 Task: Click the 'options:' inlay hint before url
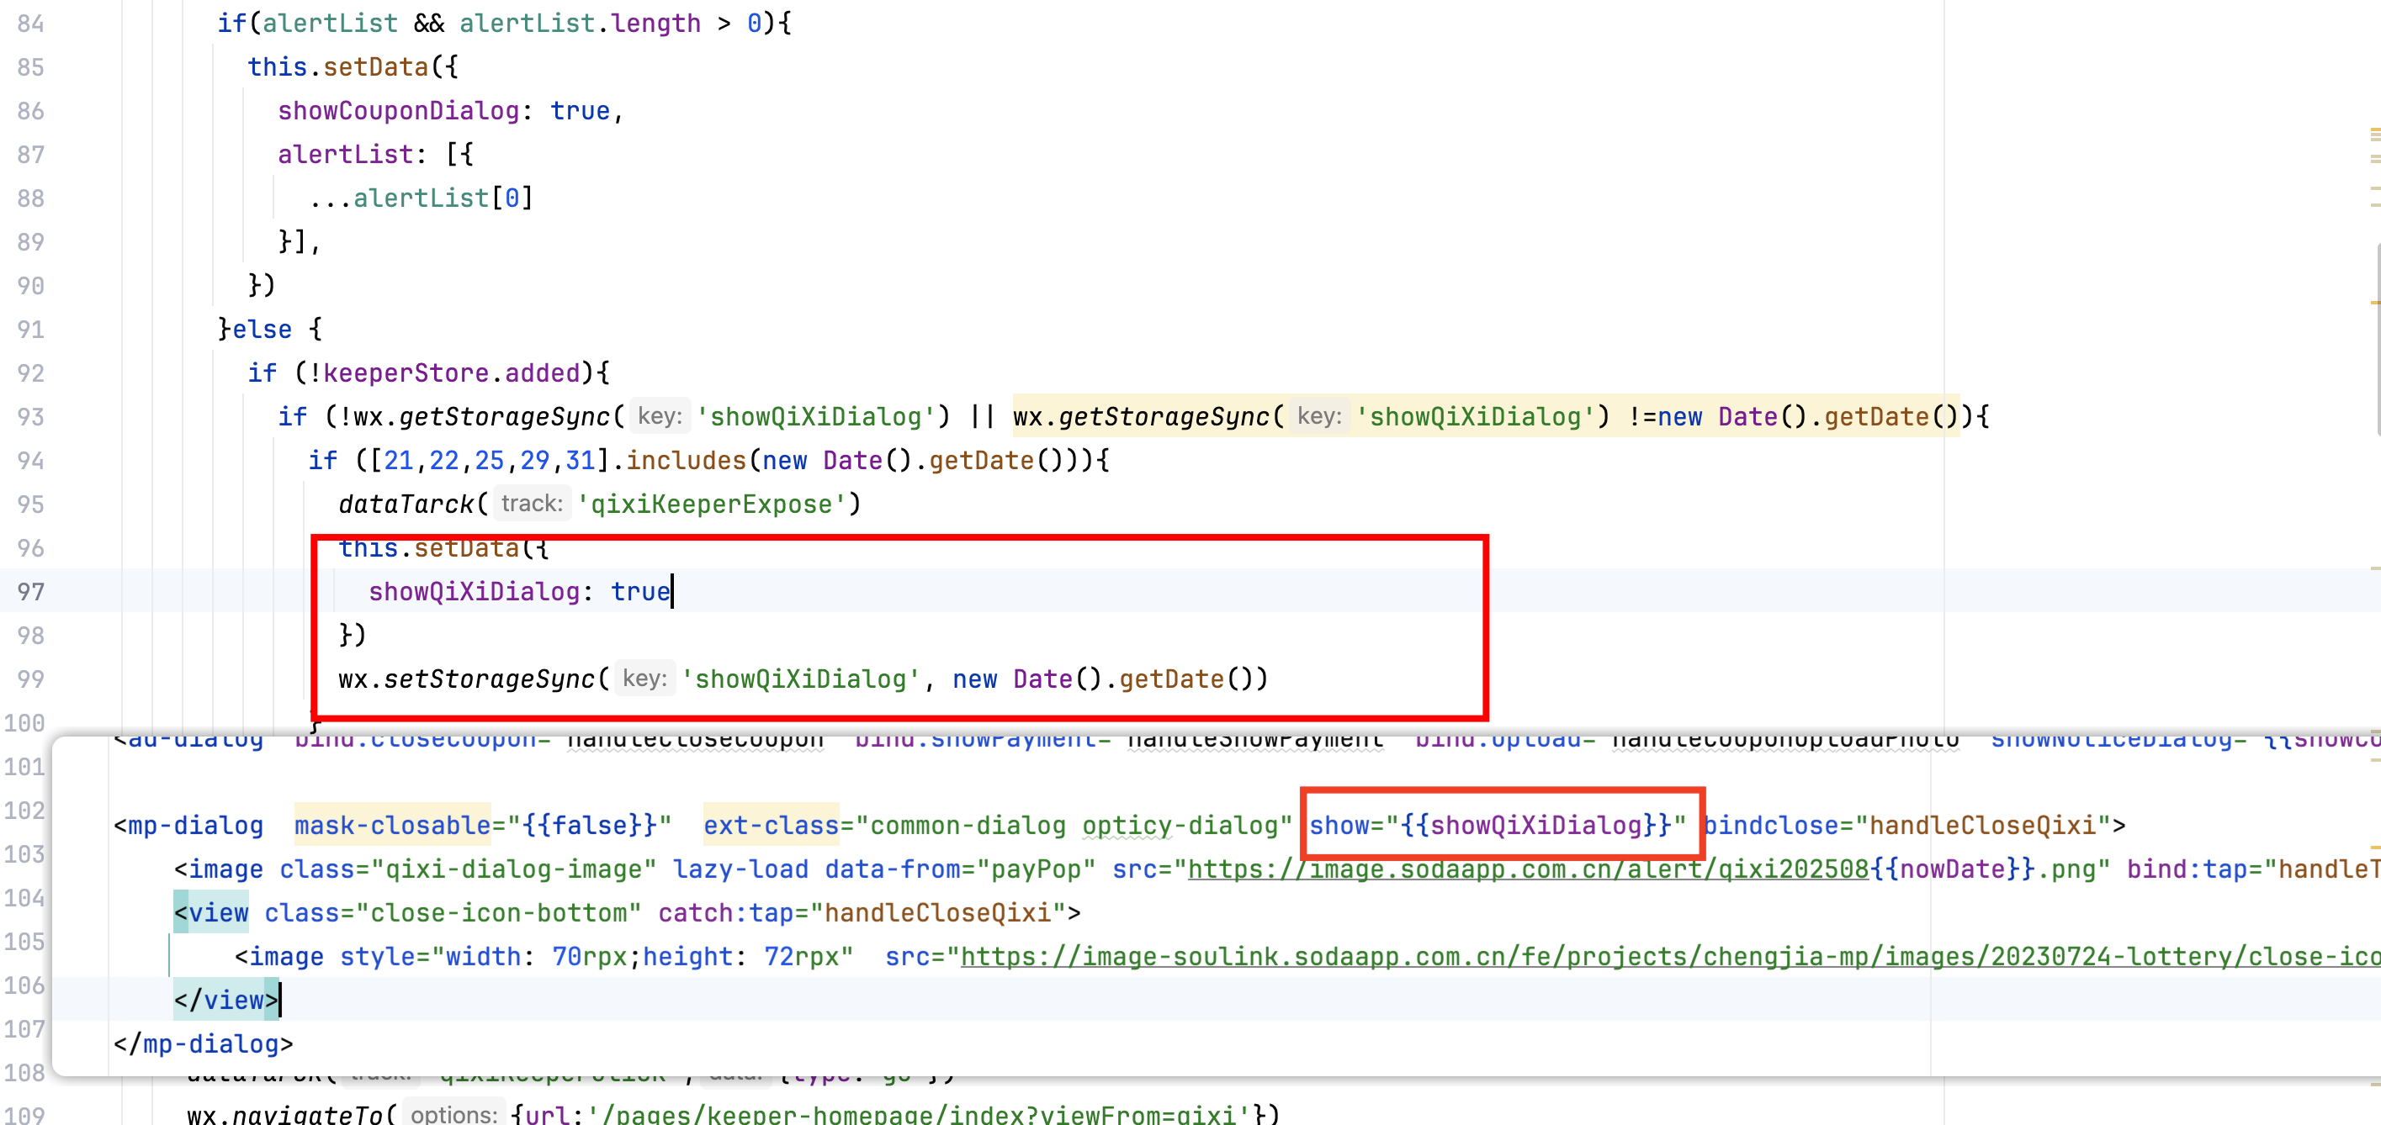453,1114
